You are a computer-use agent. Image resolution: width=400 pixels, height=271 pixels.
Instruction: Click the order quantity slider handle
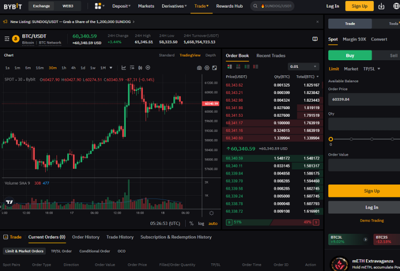pos(331,139)
